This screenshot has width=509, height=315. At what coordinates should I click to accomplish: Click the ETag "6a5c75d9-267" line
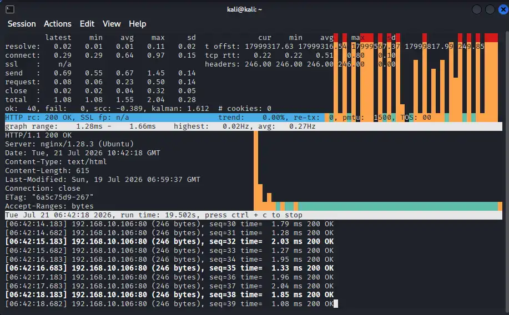pyautogui.click(x=49, y=197)
